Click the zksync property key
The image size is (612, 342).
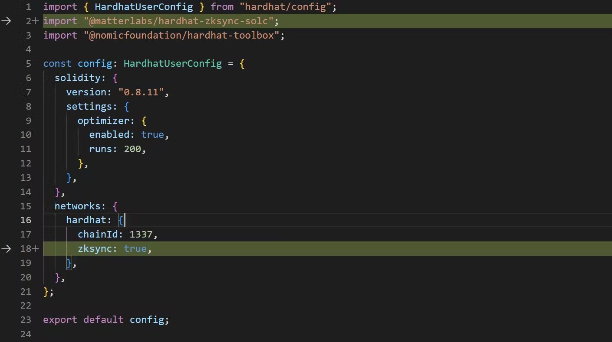click(x=95, y=249)
